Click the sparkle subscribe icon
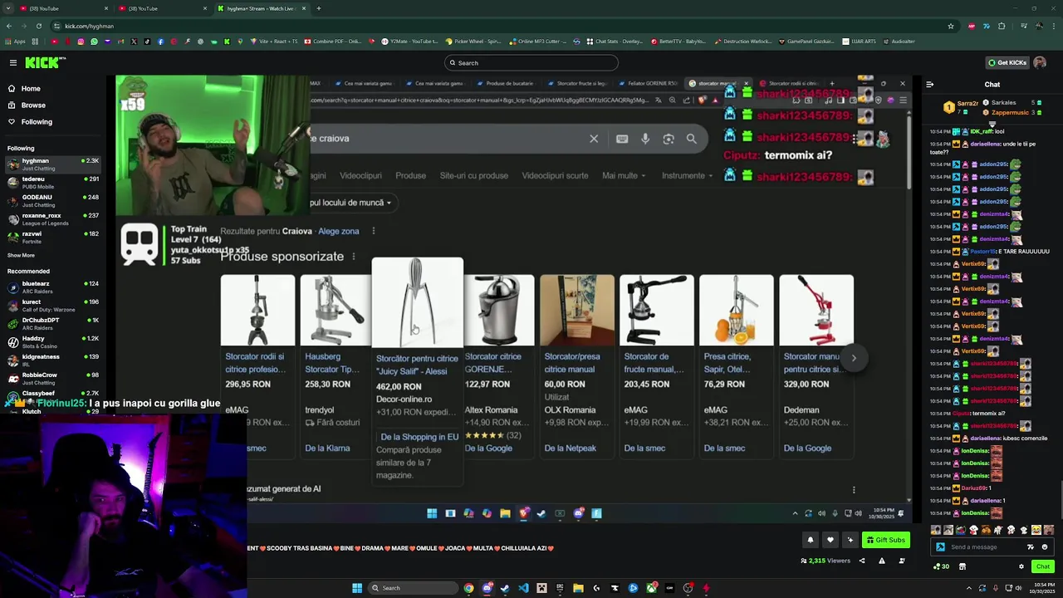1063x598 pixels. coord(850,540)
